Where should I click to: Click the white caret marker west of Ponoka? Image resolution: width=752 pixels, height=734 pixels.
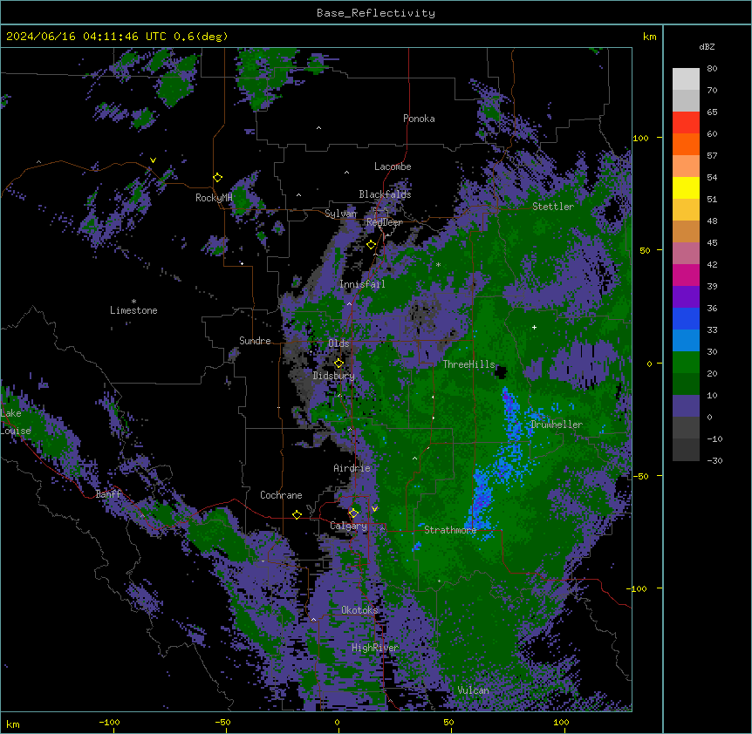click(318, 128)
